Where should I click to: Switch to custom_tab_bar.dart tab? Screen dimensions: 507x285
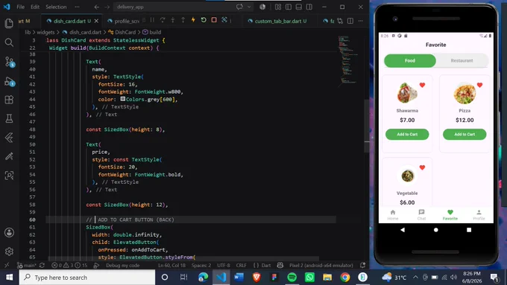[277, 21]
